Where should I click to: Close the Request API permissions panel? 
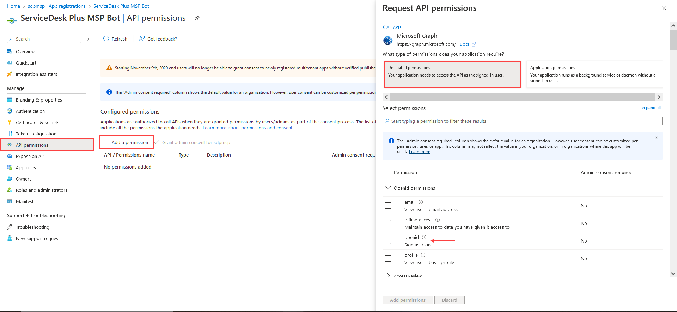[664, 8]
